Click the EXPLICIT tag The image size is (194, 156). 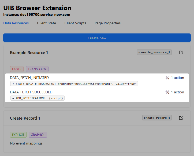click(18, 135)
